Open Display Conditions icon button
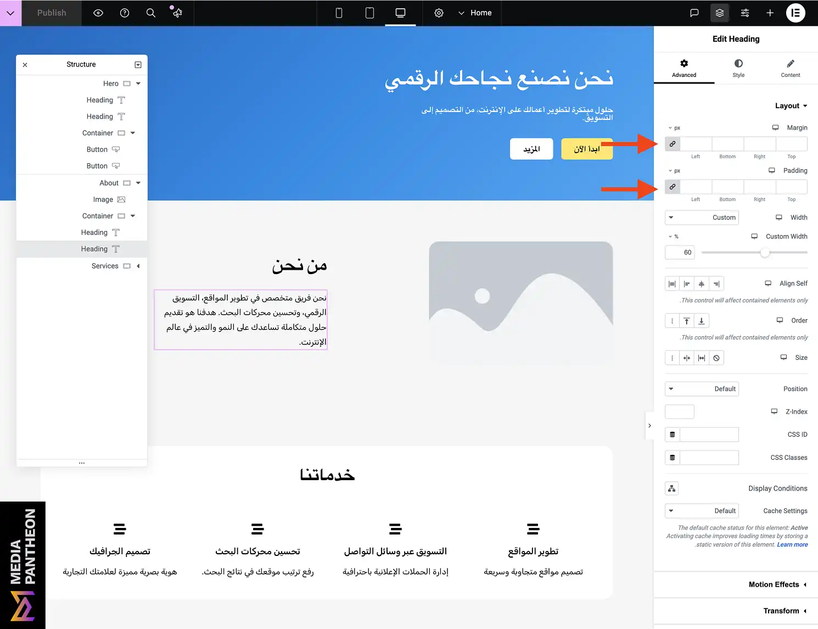Screen dimensions: 818x629 click(x=672, y=488)
